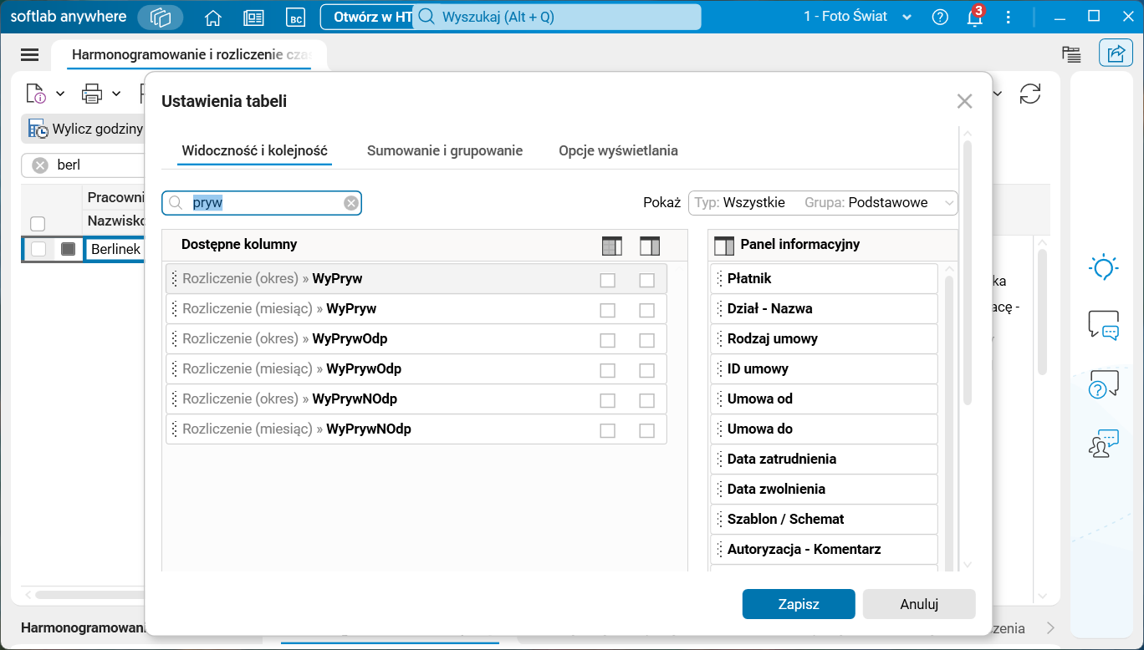The height and width of the screenshot is (650, 1144).
Task: Click the Anuluj button
Action: tap(919, 604)
